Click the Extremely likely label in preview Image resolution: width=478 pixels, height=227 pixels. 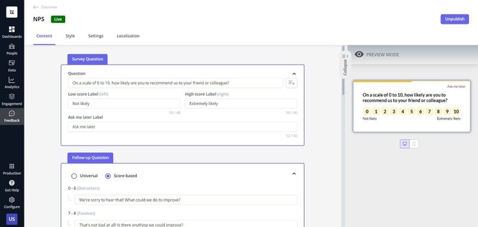(x=449, y=118)
